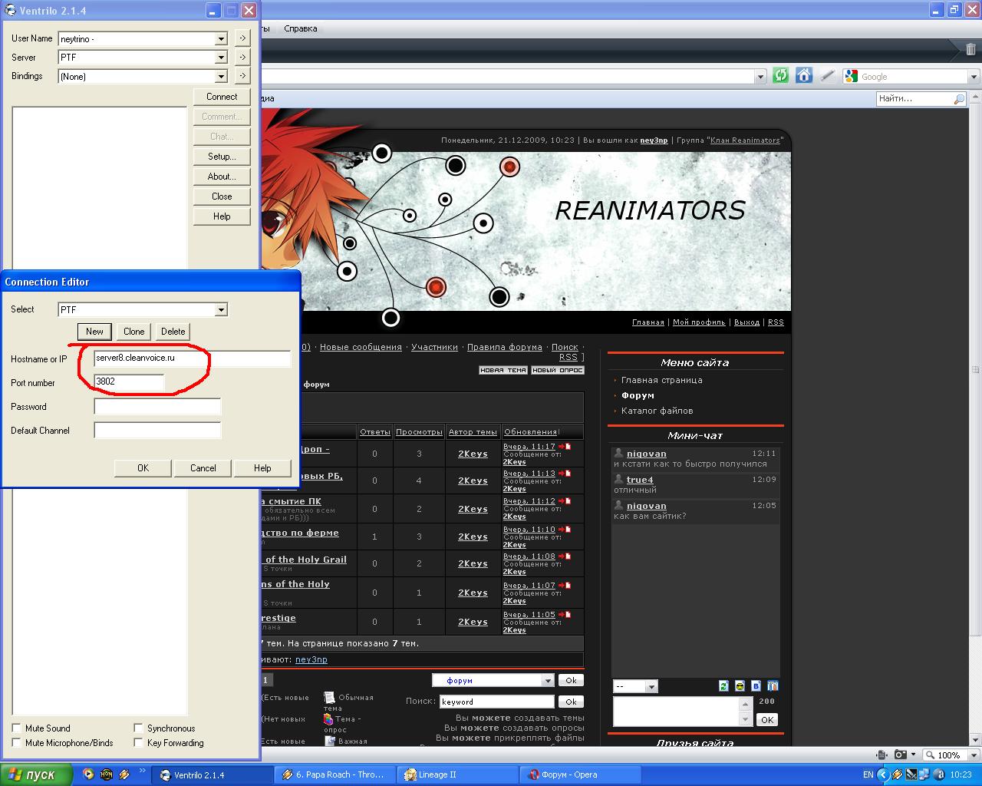The width and height of the screenshot is (982, 786).
Task: Click the find-in-page magnifier icon
Action: click(958, 99)
